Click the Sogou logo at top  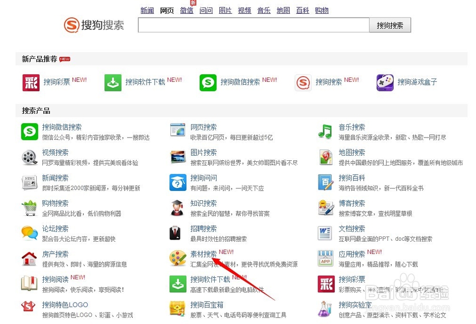pyautogui.click(x=94, y=25)
